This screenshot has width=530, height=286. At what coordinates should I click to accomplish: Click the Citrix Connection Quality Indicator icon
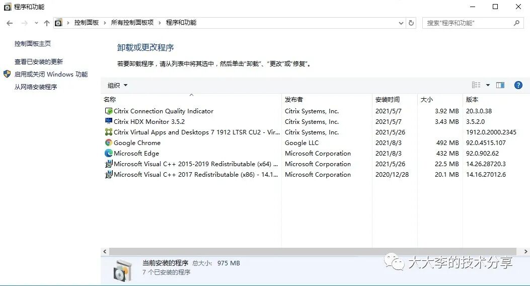[109, 111]
